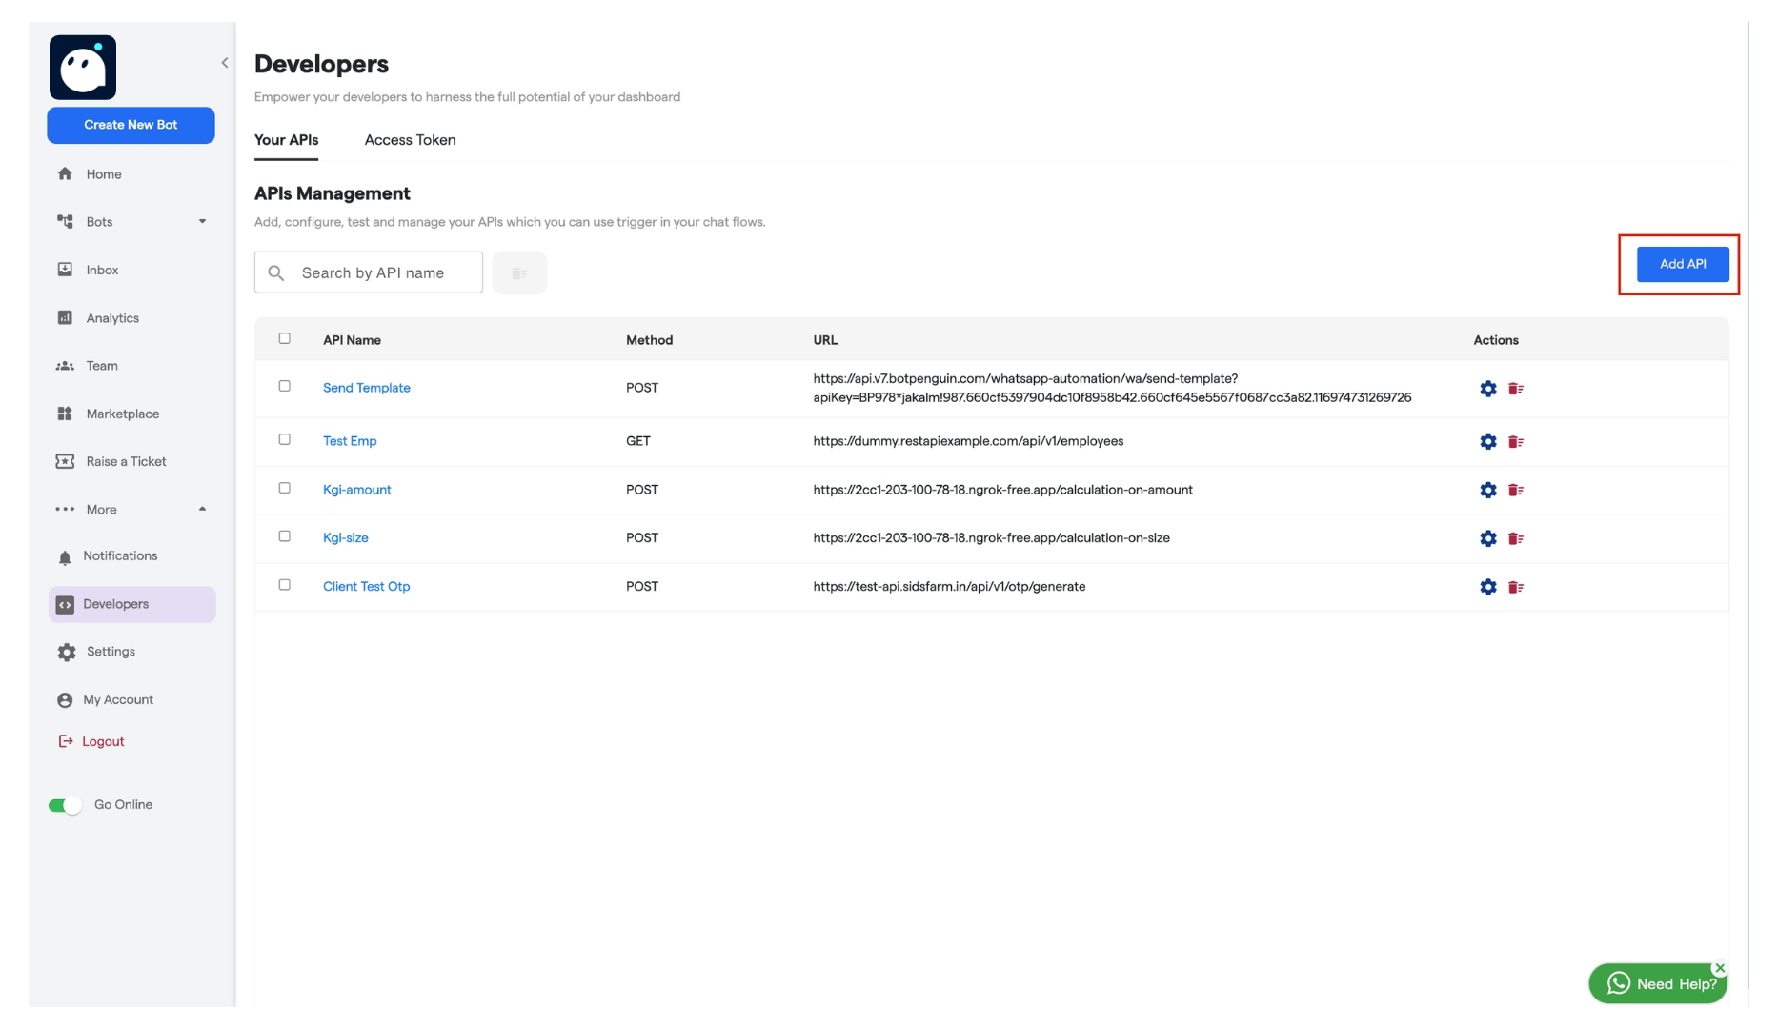This screenshot has width=1778, height=1029.
Task: Collapse the sidebar with the chevron arrow
Action: pos(225,63)
